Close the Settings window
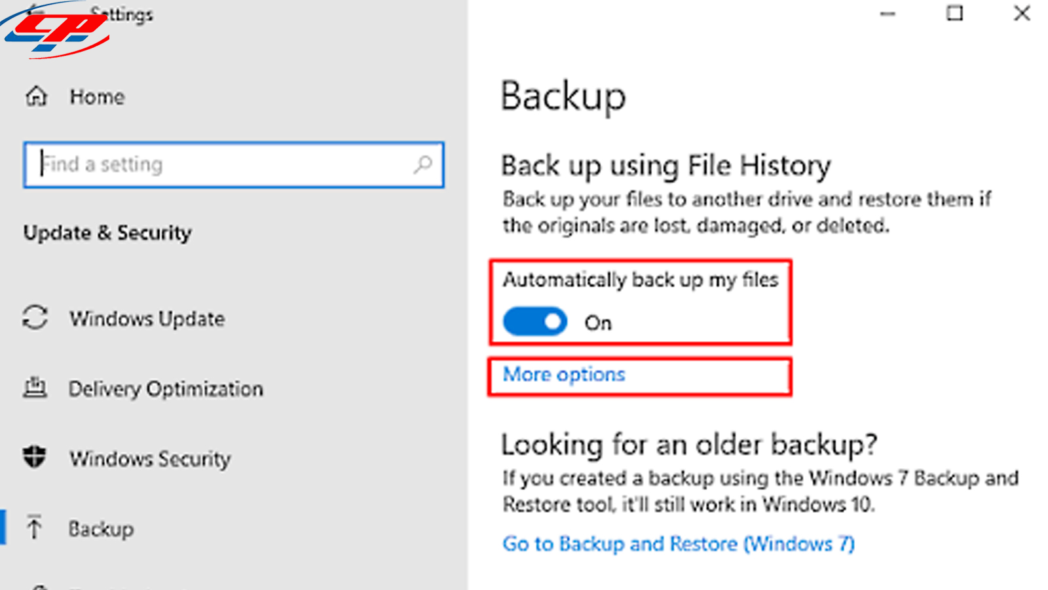This screenshot has height=590, width=1048. coord(1022,14)
